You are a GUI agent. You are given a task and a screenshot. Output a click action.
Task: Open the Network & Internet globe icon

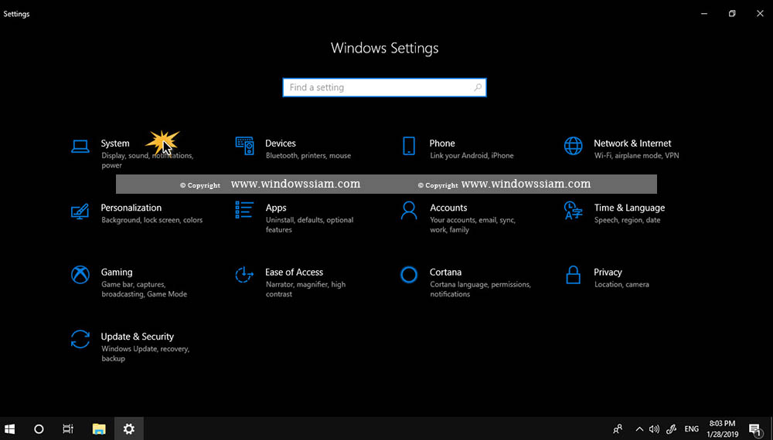coord(573,146)
